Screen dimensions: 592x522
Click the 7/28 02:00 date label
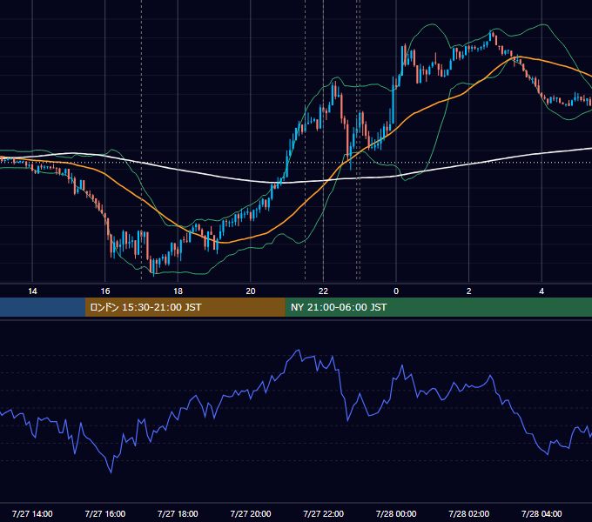[469, 513]
